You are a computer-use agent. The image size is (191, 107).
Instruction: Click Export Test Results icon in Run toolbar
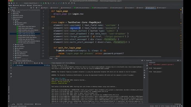[39, 63]
